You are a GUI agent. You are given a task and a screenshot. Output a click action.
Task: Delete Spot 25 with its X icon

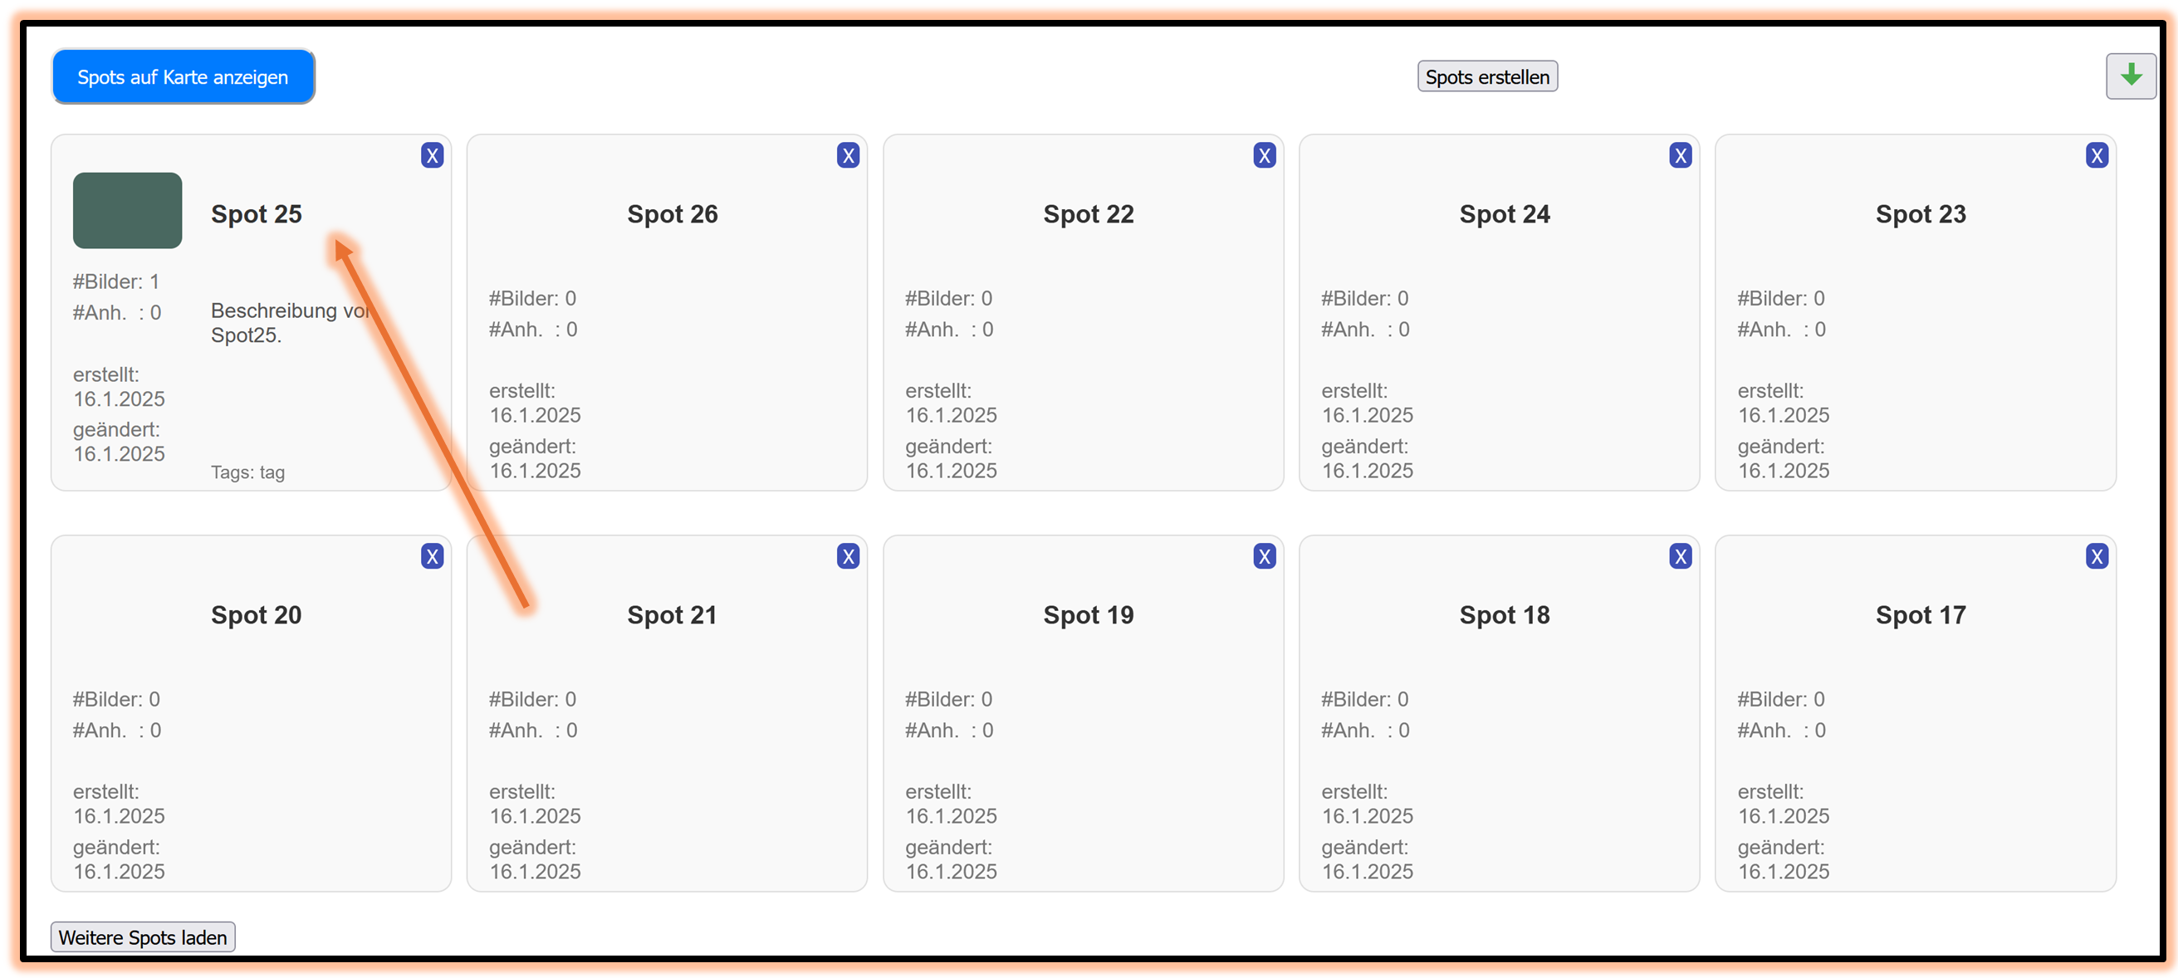pyautogui.click(x=432, y=155)
